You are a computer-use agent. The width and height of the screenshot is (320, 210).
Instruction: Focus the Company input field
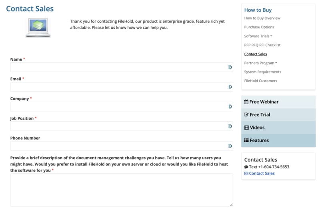tap(122, 107)
